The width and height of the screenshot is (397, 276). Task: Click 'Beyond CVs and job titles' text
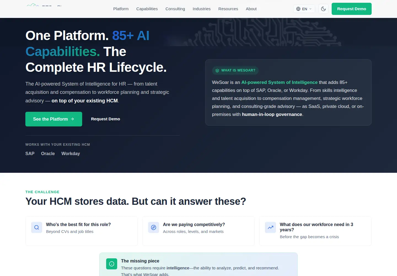point(70,232)
